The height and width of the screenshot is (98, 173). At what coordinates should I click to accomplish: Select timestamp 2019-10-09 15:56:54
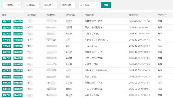139,71
